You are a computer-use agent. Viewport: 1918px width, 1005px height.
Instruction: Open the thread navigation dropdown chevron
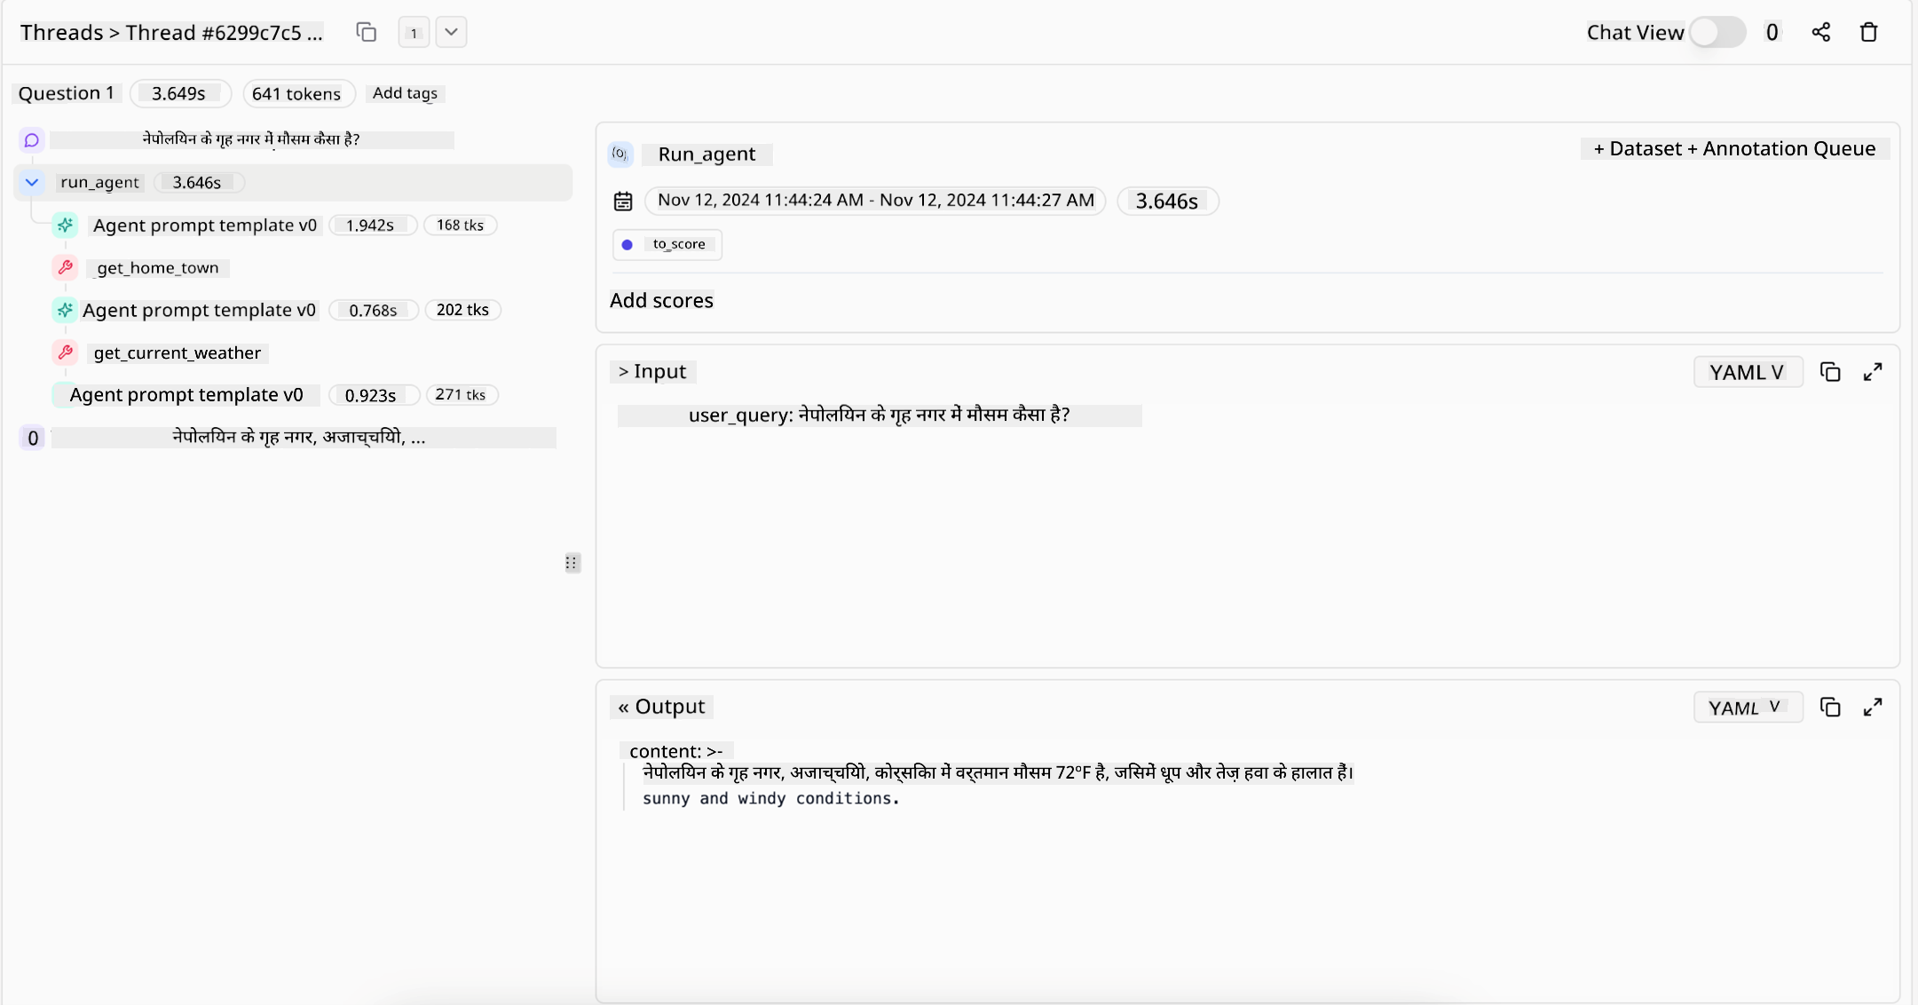point(451,33)
